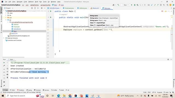
Task: Open the Terminal tool window
Action: click(37, 90)
